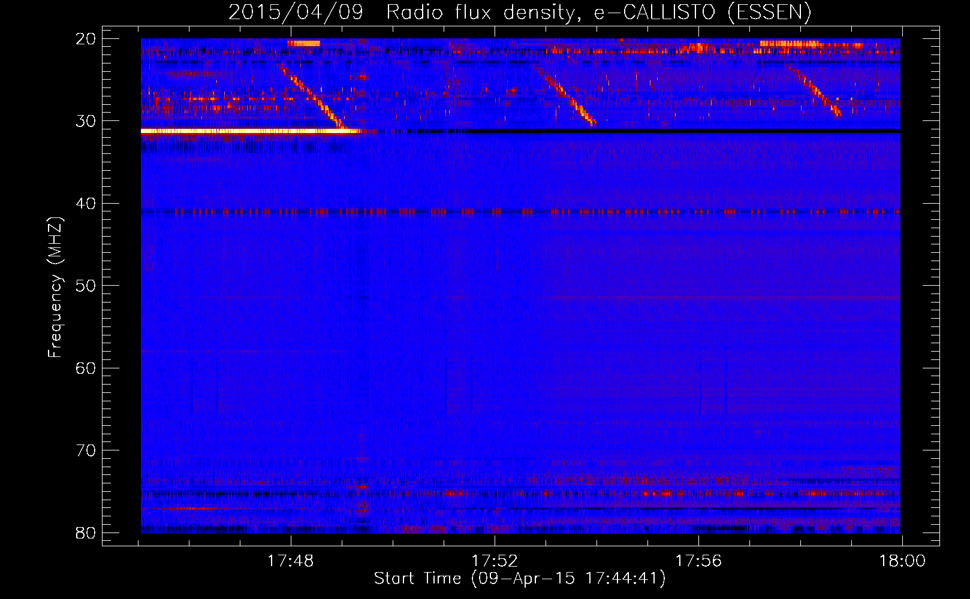Screen dimensions: 970x599
Task: Click the 'Start Time (09-Apr-15 17:44:41)' label
Action: click(x=520, y=579)
